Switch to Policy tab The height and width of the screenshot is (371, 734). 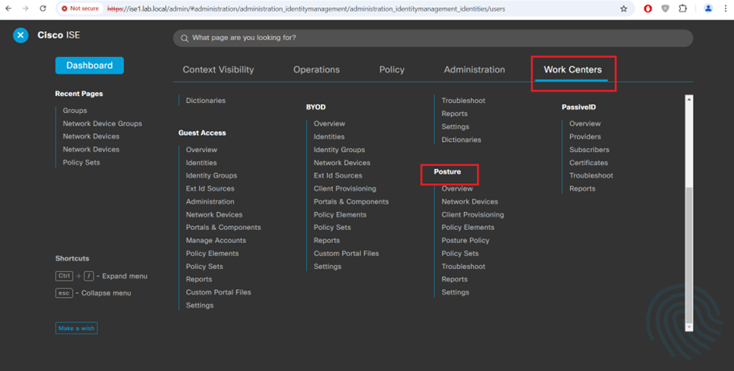coord(392,69)
